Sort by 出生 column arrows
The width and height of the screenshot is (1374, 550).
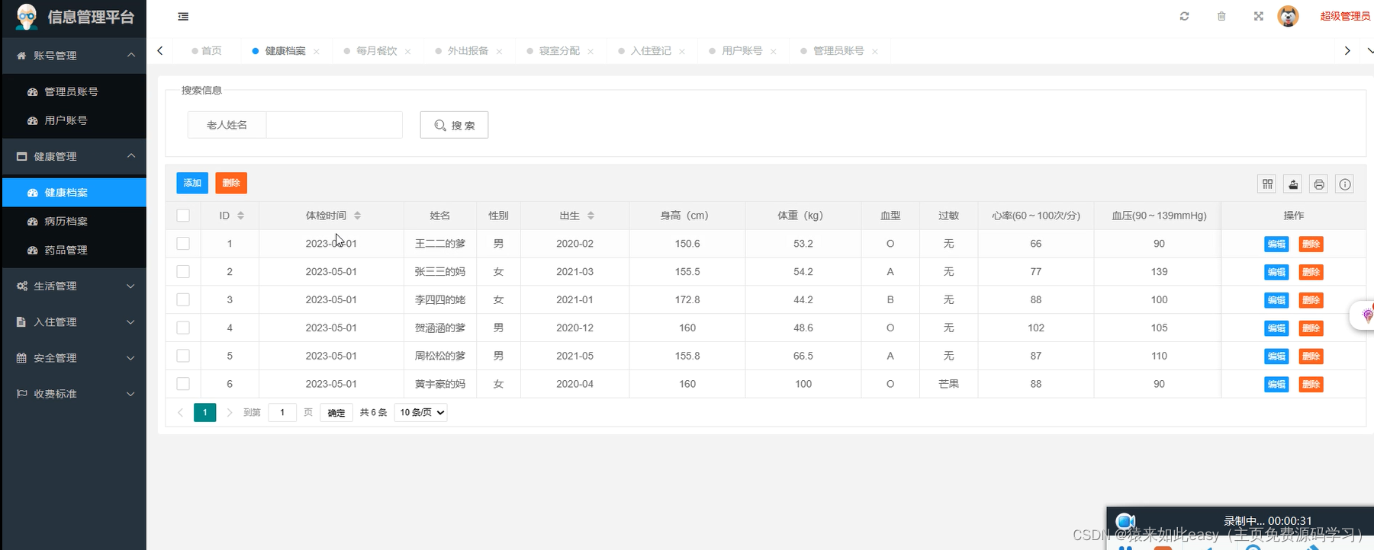tap(590, 216)
